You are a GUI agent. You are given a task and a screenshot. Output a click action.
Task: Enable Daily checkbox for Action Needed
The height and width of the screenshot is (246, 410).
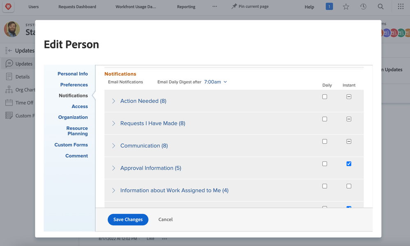click(x=325, y=97)
